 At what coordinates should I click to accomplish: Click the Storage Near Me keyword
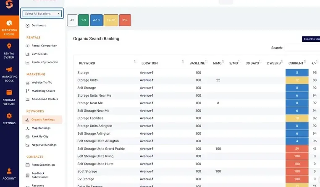coord(90,103)
